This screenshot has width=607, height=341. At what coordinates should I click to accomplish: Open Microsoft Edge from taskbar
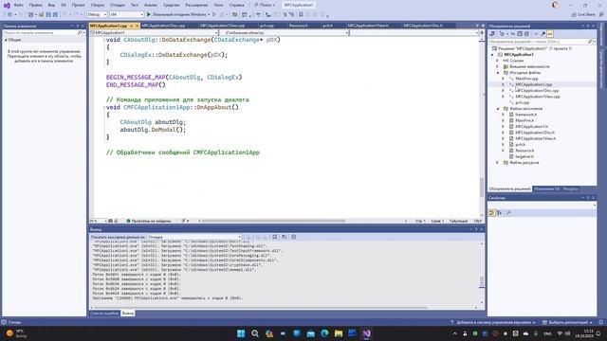[x=324, y=333]
